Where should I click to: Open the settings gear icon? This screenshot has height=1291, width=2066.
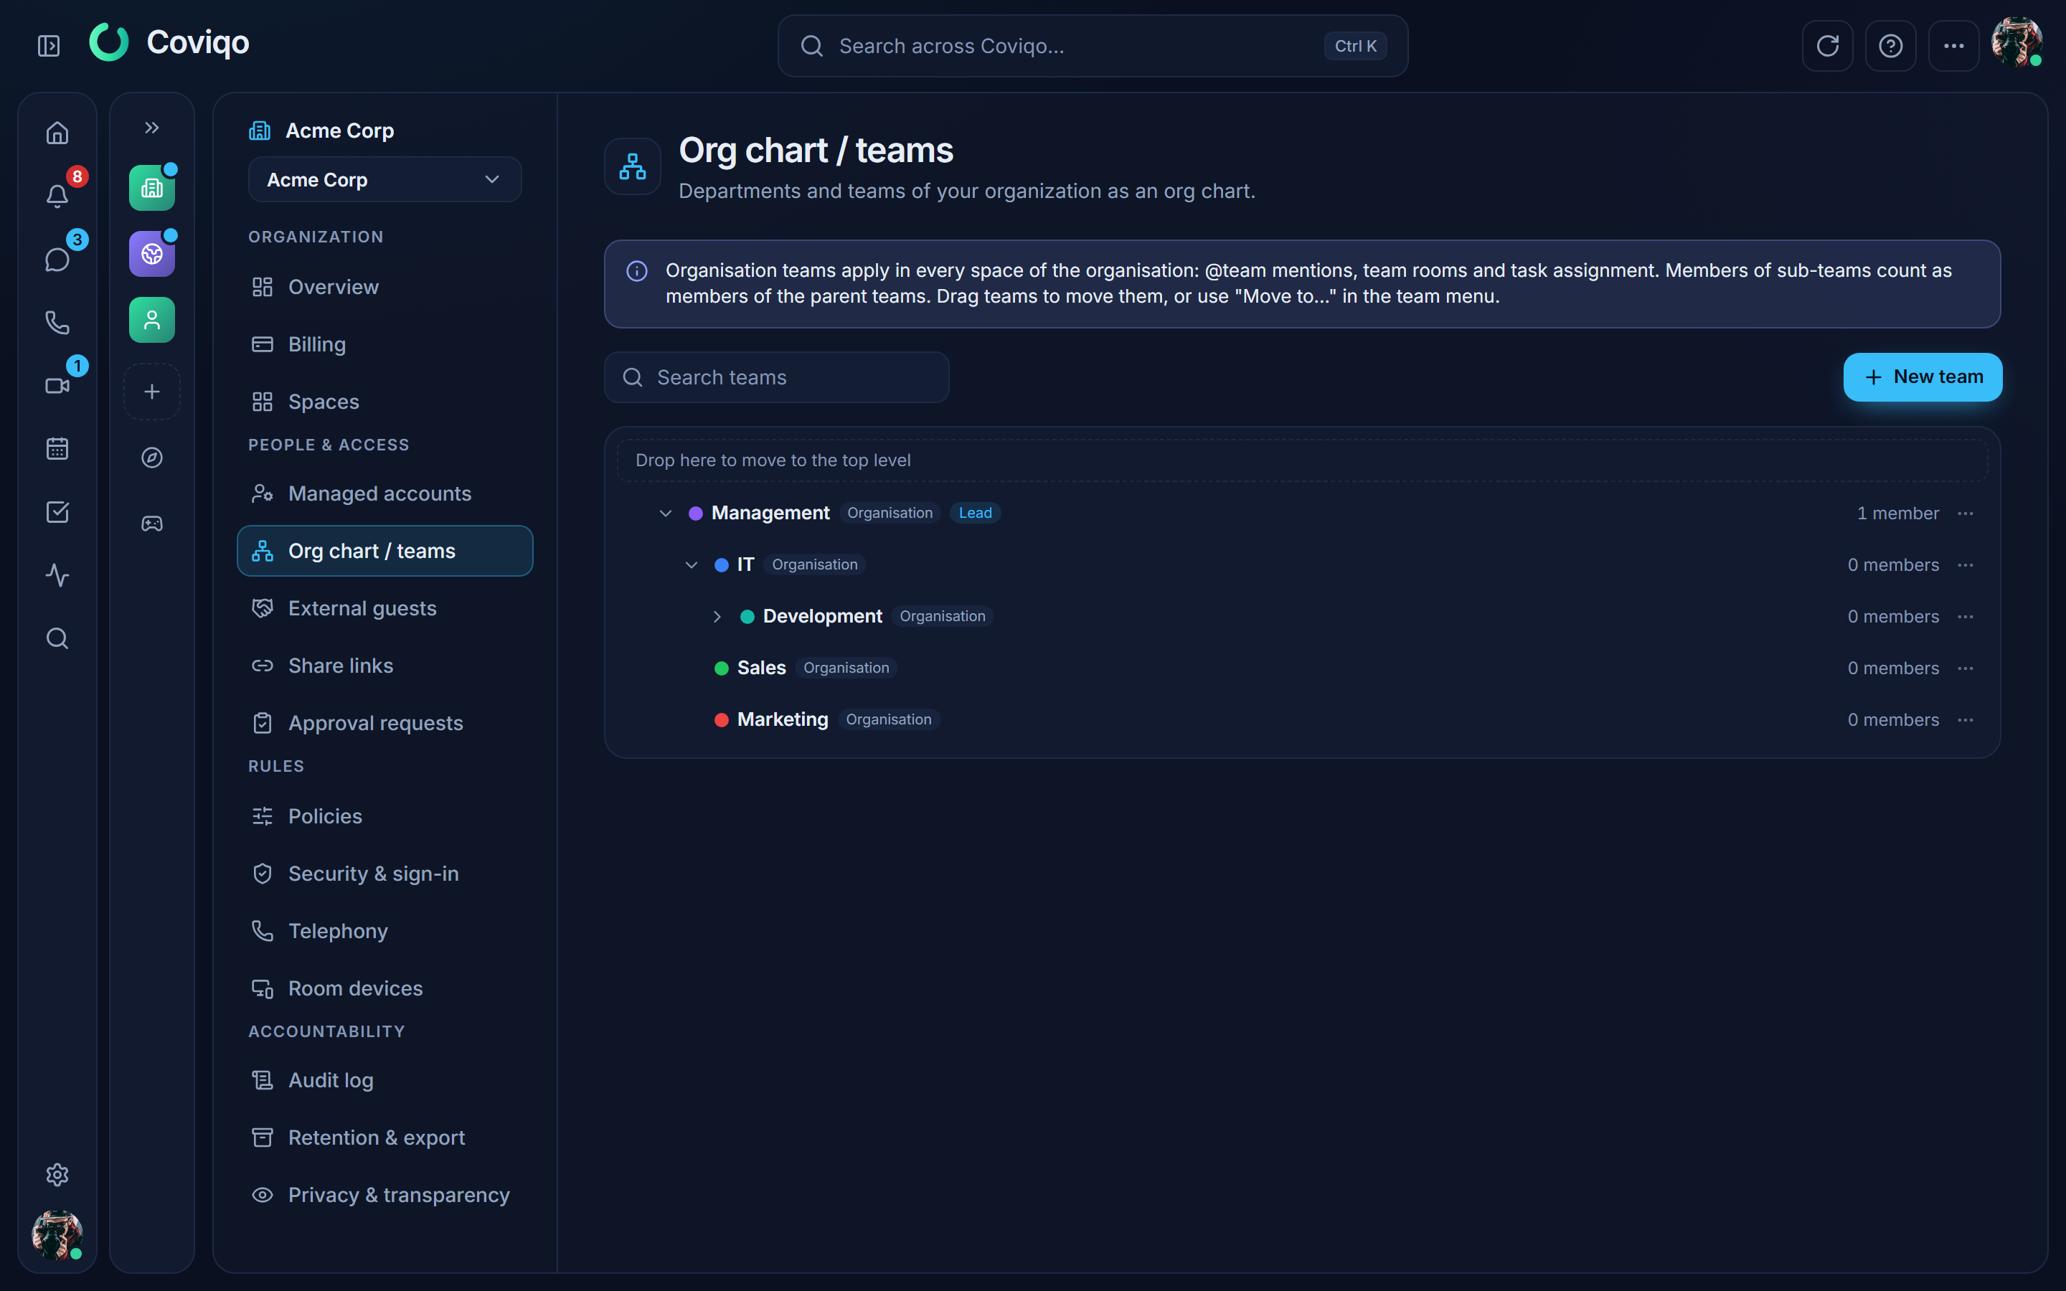click(57, 1175)
